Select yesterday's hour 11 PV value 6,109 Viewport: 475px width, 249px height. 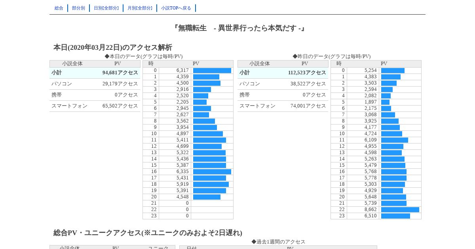coord(370,140)
